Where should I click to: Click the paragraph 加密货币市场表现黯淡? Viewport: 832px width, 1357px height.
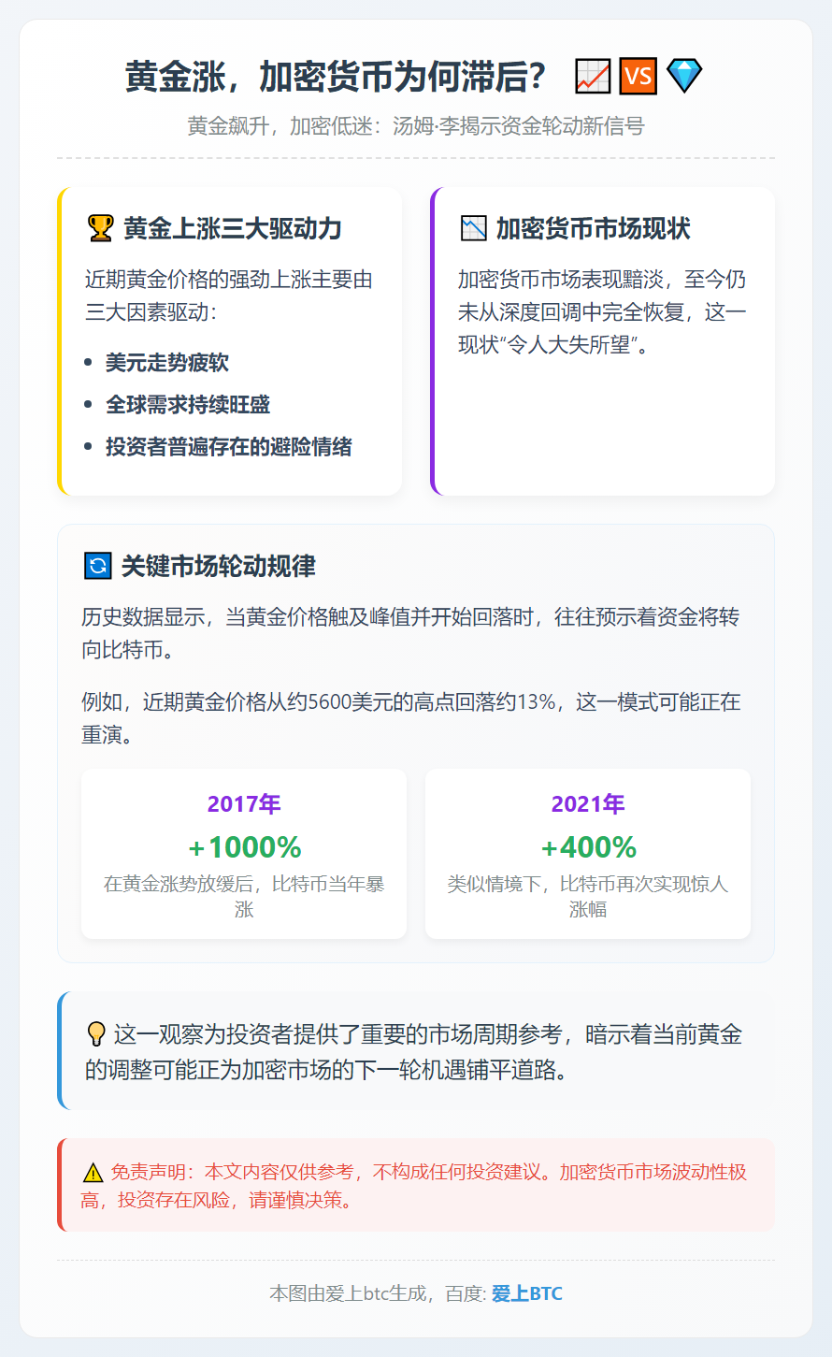[x=602, y=312]
